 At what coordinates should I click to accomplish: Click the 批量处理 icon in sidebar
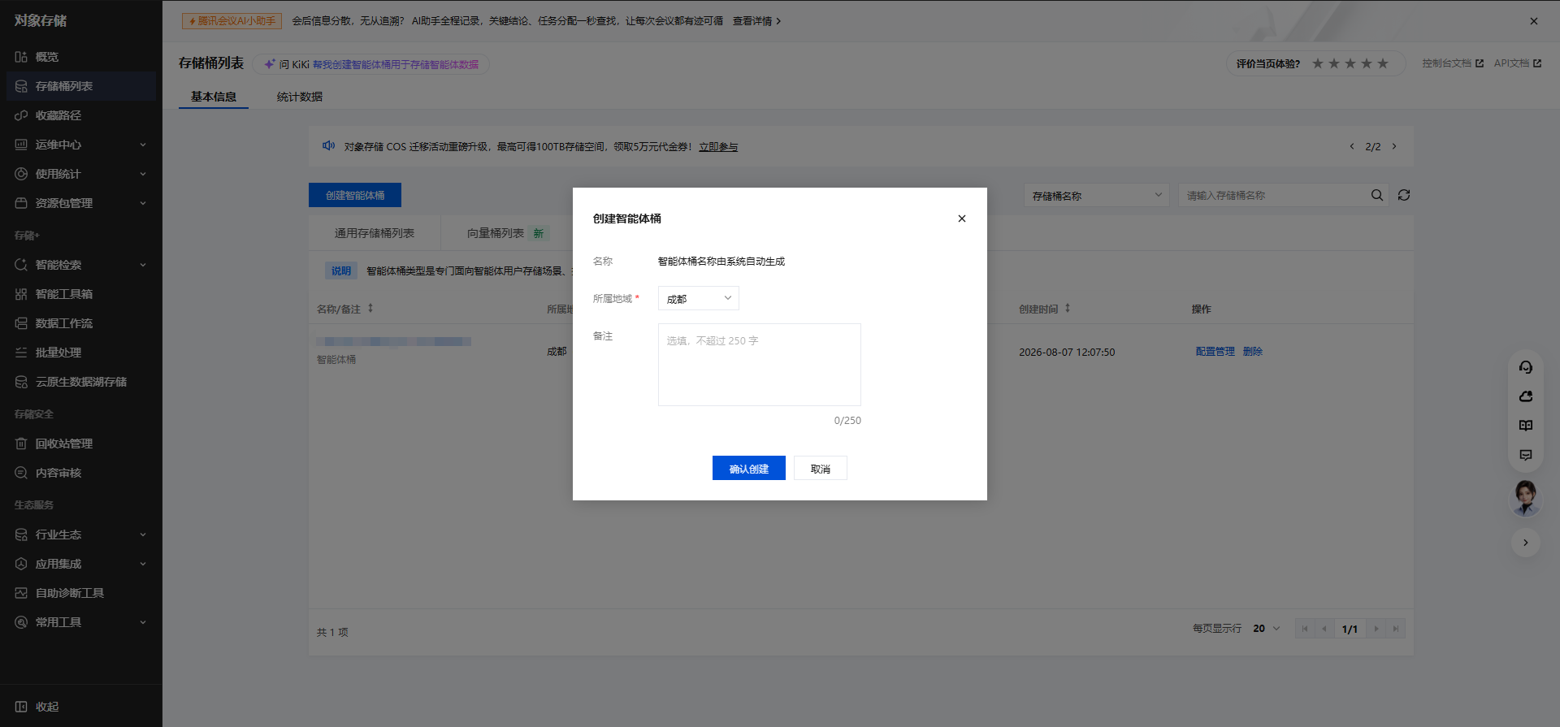21,353
